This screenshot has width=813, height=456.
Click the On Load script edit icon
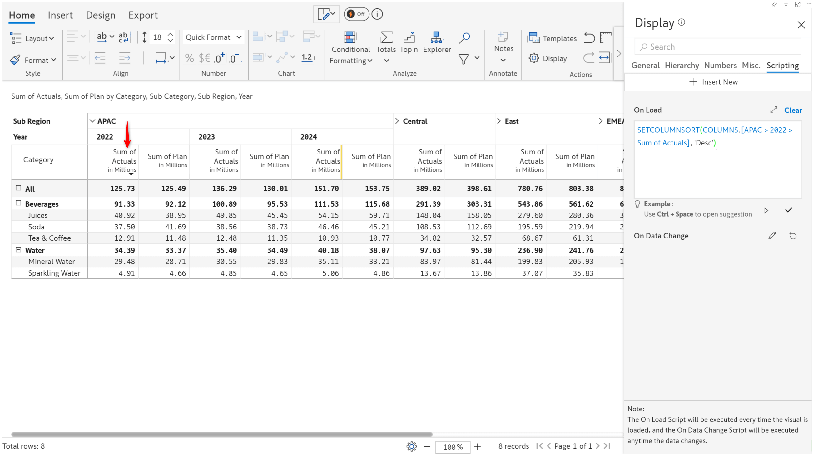[773, 110]
